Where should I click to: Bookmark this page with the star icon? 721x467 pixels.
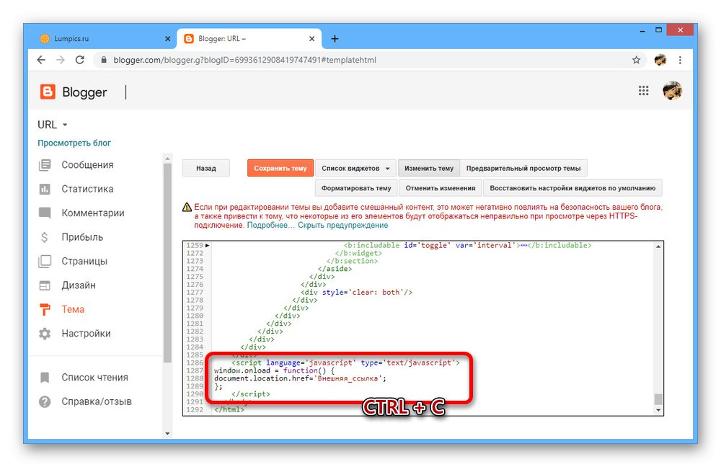(x=636, y=60)
